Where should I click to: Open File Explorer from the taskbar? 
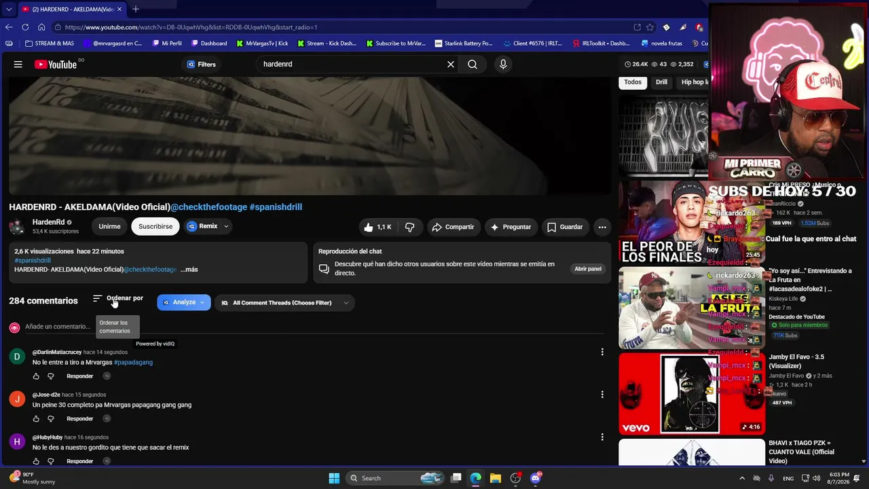[x=496, y=478]
